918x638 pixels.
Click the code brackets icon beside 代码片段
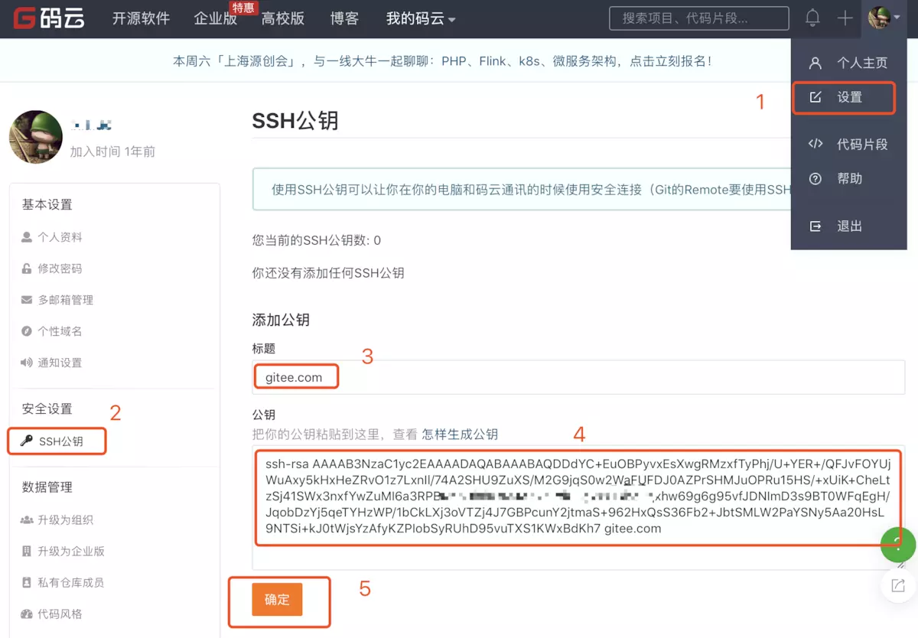tap(815, 144)
